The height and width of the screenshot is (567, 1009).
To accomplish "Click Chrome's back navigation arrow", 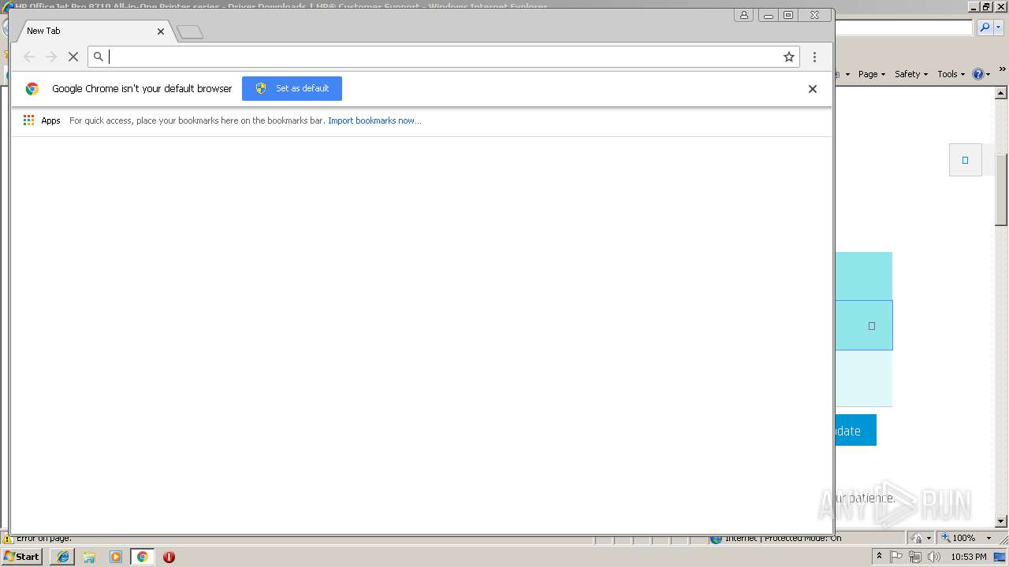I will [x=29, y=57].
